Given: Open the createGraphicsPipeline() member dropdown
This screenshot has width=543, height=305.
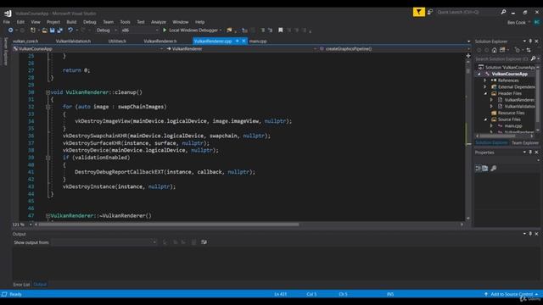Looking at the screenshot, I should (x=395, y=49).
